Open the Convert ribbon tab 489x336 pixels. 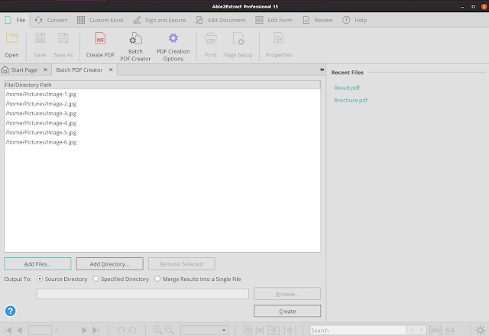pyautogui.click(x=51, y=20)
